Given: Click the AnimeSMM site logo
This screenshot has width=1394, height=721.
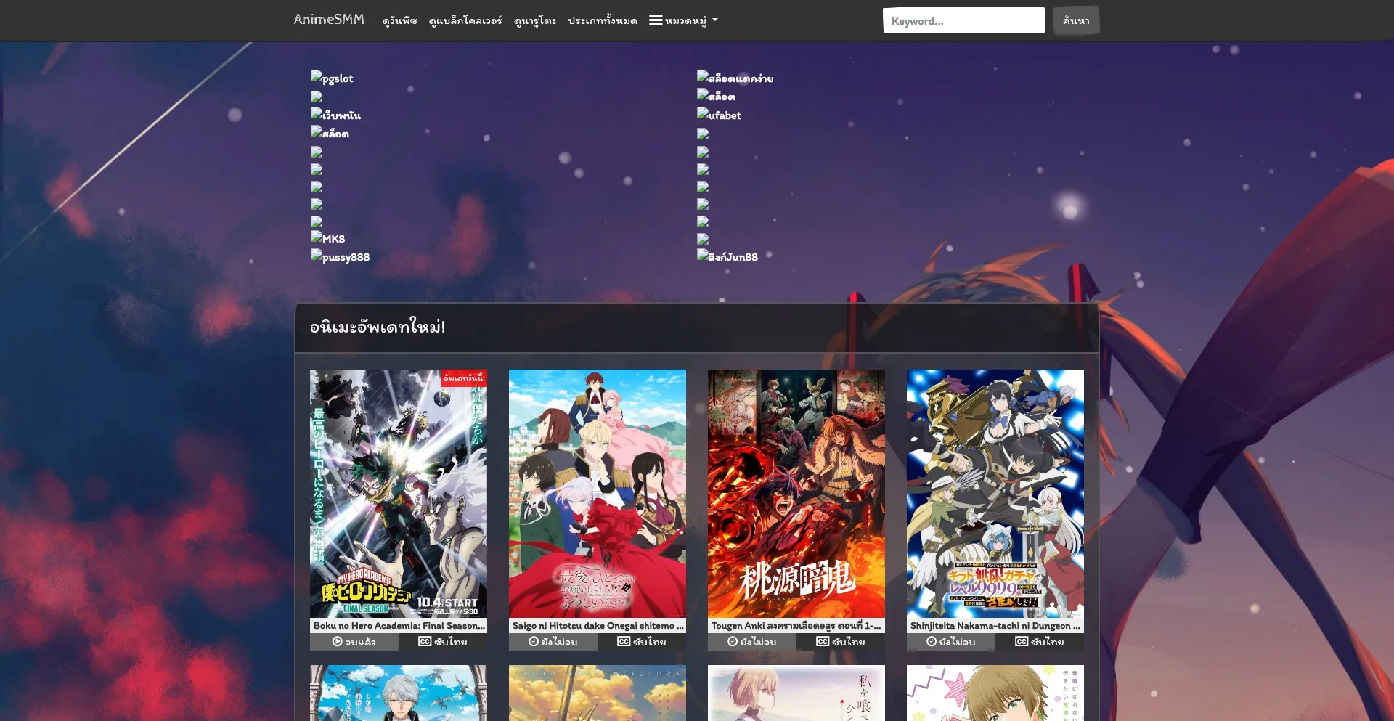Looking at the screenshot, I should pos(329,20).
